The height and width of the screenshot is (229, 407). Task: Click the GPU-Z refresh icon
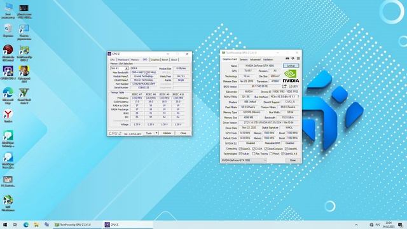coord(293,59)
